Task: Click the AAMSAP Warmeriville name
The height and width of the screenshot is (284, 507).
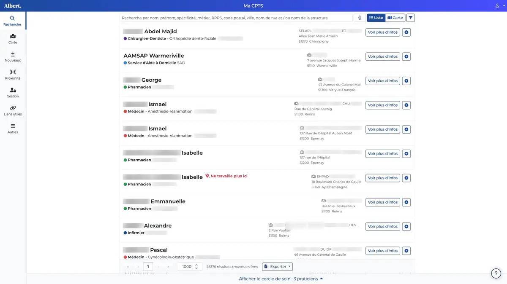Action: click(154, 56)
